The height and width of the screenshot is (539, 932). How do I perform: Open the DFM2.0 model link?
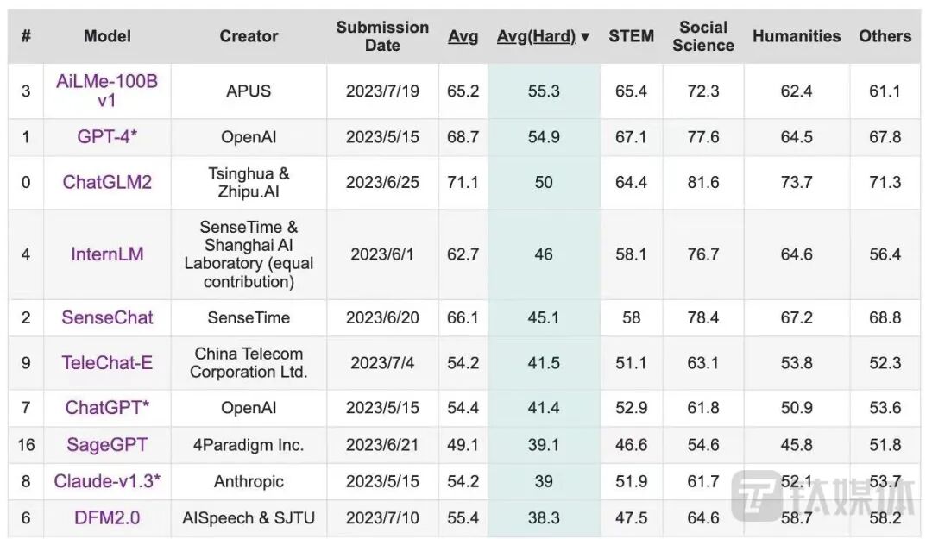107,517
